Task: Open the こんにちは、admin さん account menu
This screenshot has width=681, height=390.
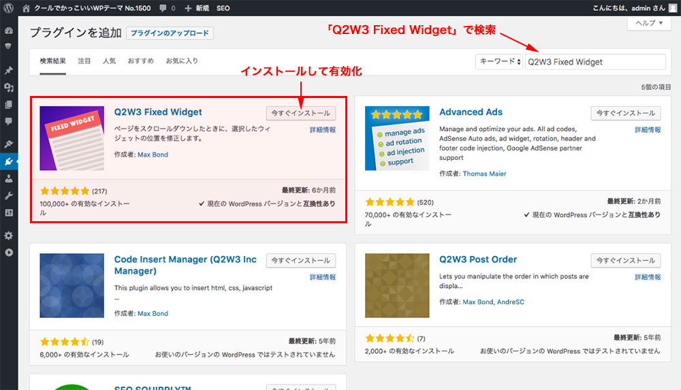Action: pyautogui.click(x=629, y=7)
